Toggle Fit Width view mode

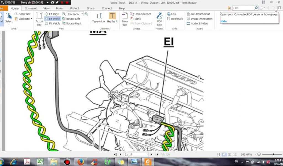point(53,19)
